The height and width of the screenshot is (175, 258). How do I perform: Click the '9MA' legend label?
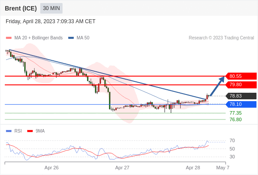pos(40,131)
